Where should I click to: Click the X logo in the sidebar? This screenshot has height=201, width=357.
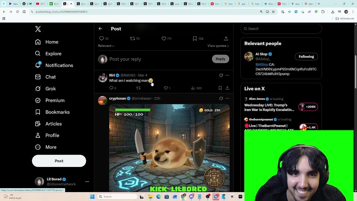coord(38,29)
